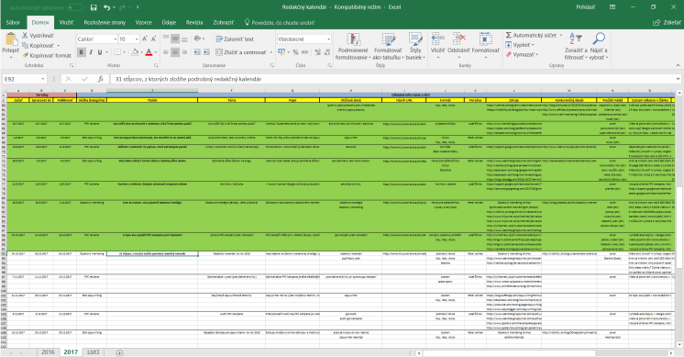Apply percent style

coord(295,52)
